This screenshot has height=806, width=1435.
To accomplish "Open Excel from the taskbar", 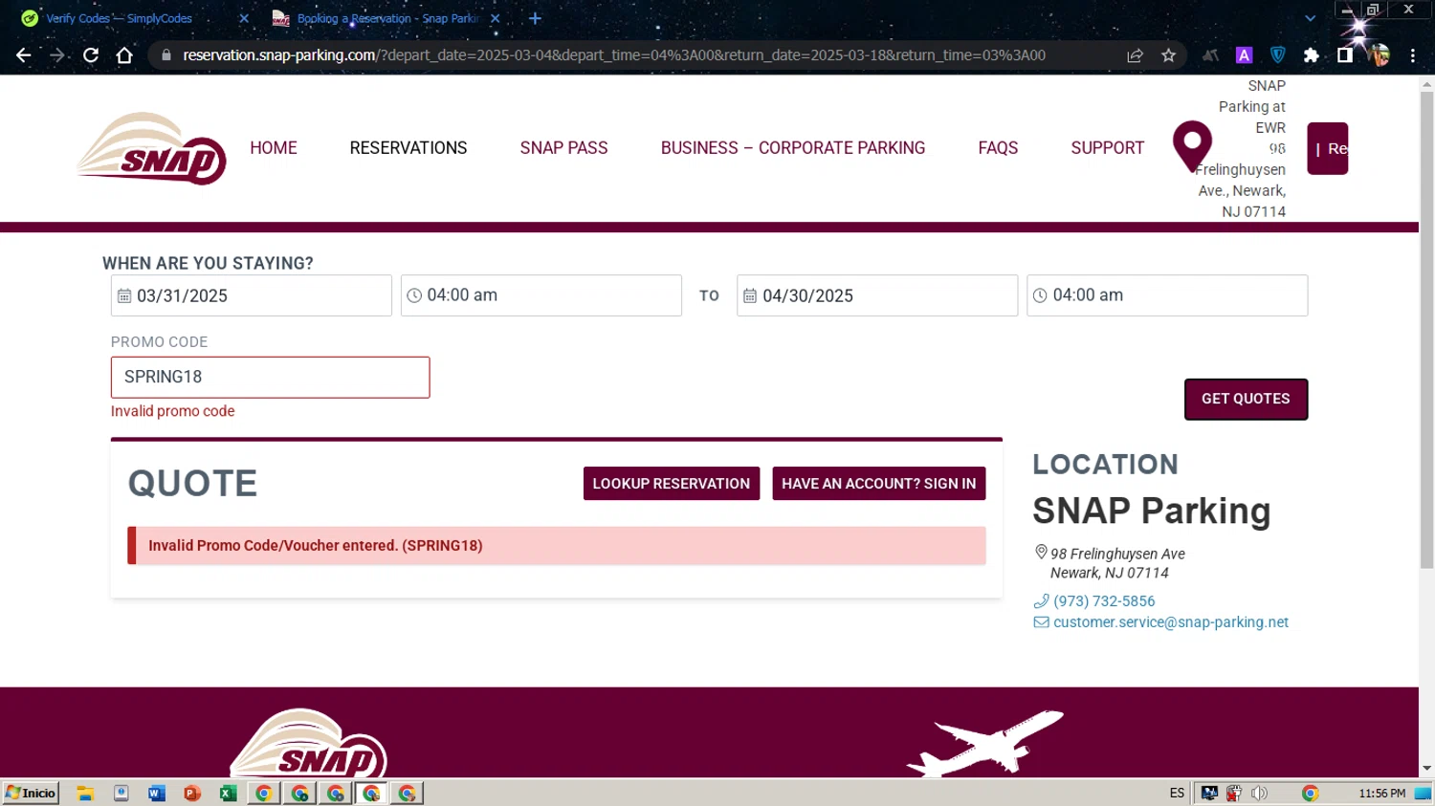I will click(228, 794).
